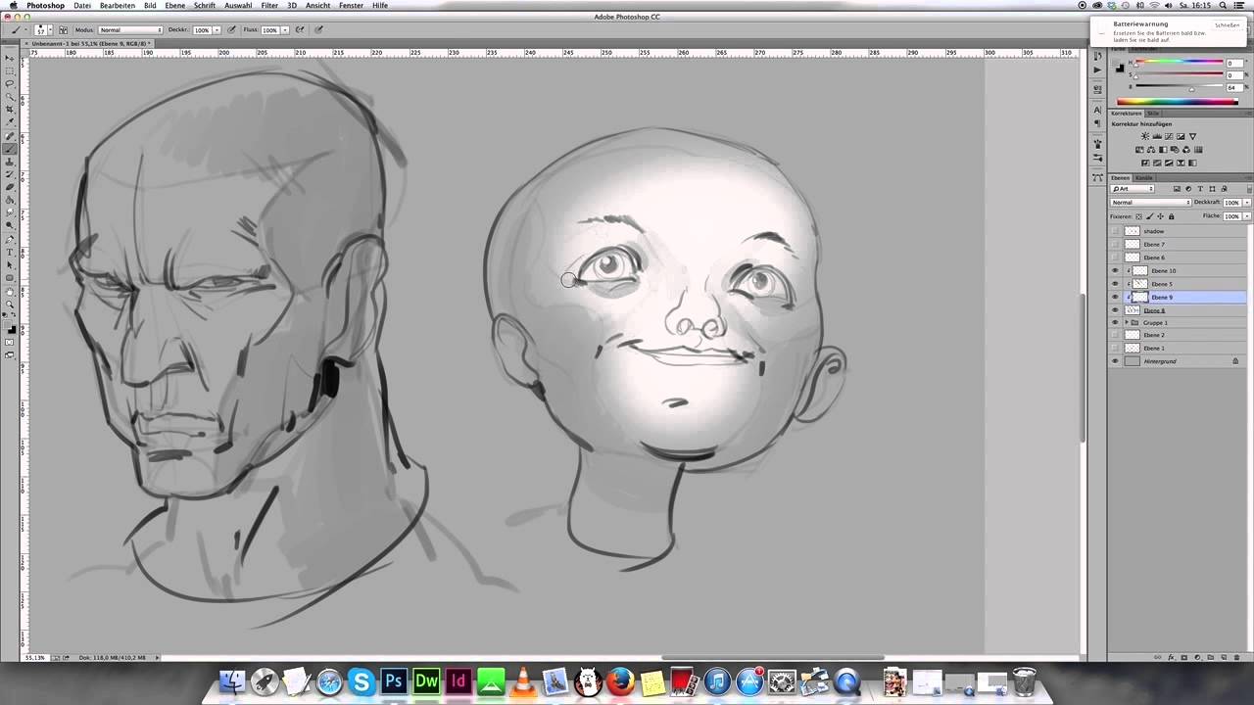The height and width of the screenshot is (705, 1254).
Task: Select the Paint Bucket tool
Action: [x=10, y=200]
